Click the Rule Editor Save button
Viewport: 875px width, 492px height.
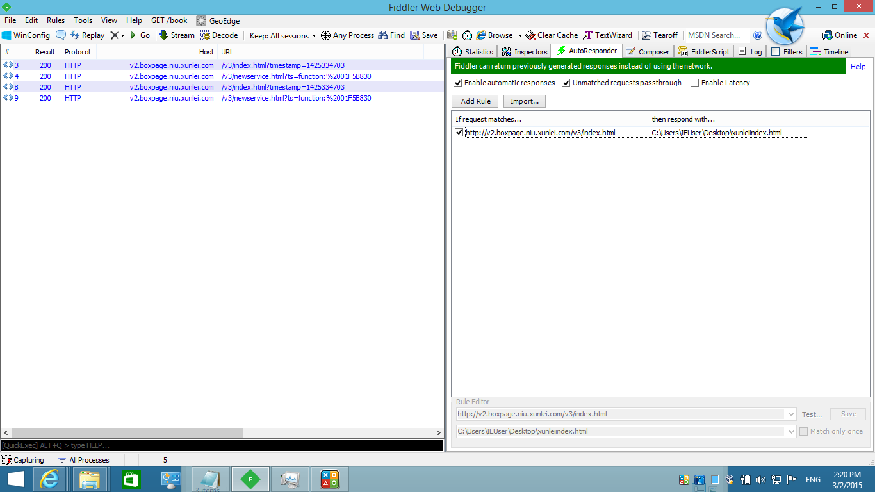848,414
